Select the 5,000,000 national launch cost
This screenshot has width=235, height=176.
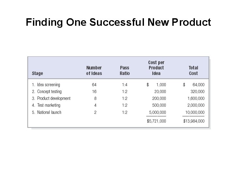pyautogui.click(x=158, y=112)
